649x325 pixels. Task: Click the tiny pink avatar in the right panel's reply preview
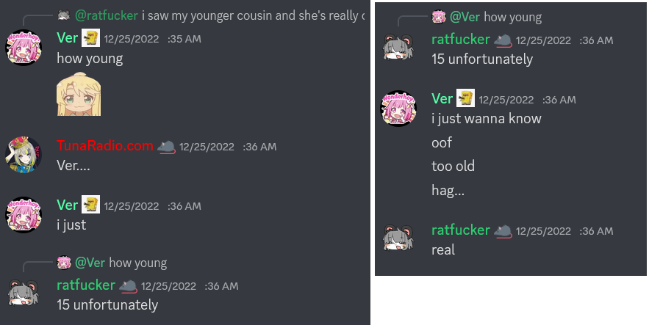click(438, 17)
